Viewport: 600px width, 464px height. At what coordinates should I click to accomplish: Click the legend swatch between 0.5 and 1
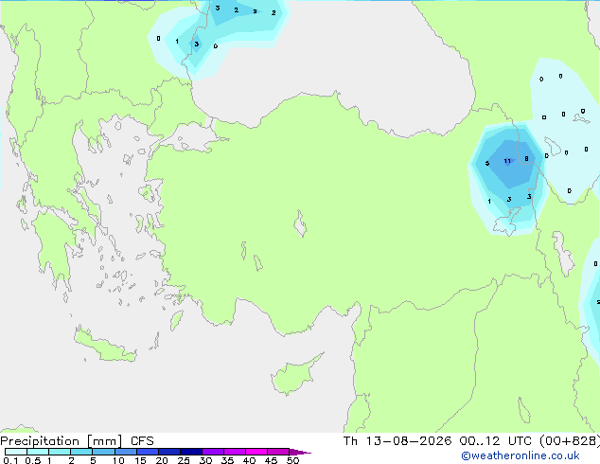(x=38, y=452)
